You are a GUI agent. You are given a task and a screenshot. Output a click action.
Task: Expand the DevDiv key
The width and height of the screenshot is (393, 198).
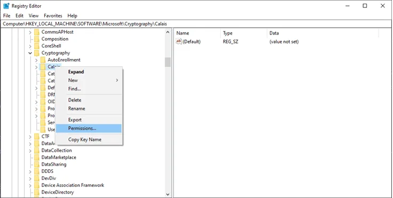coord(30,179)
